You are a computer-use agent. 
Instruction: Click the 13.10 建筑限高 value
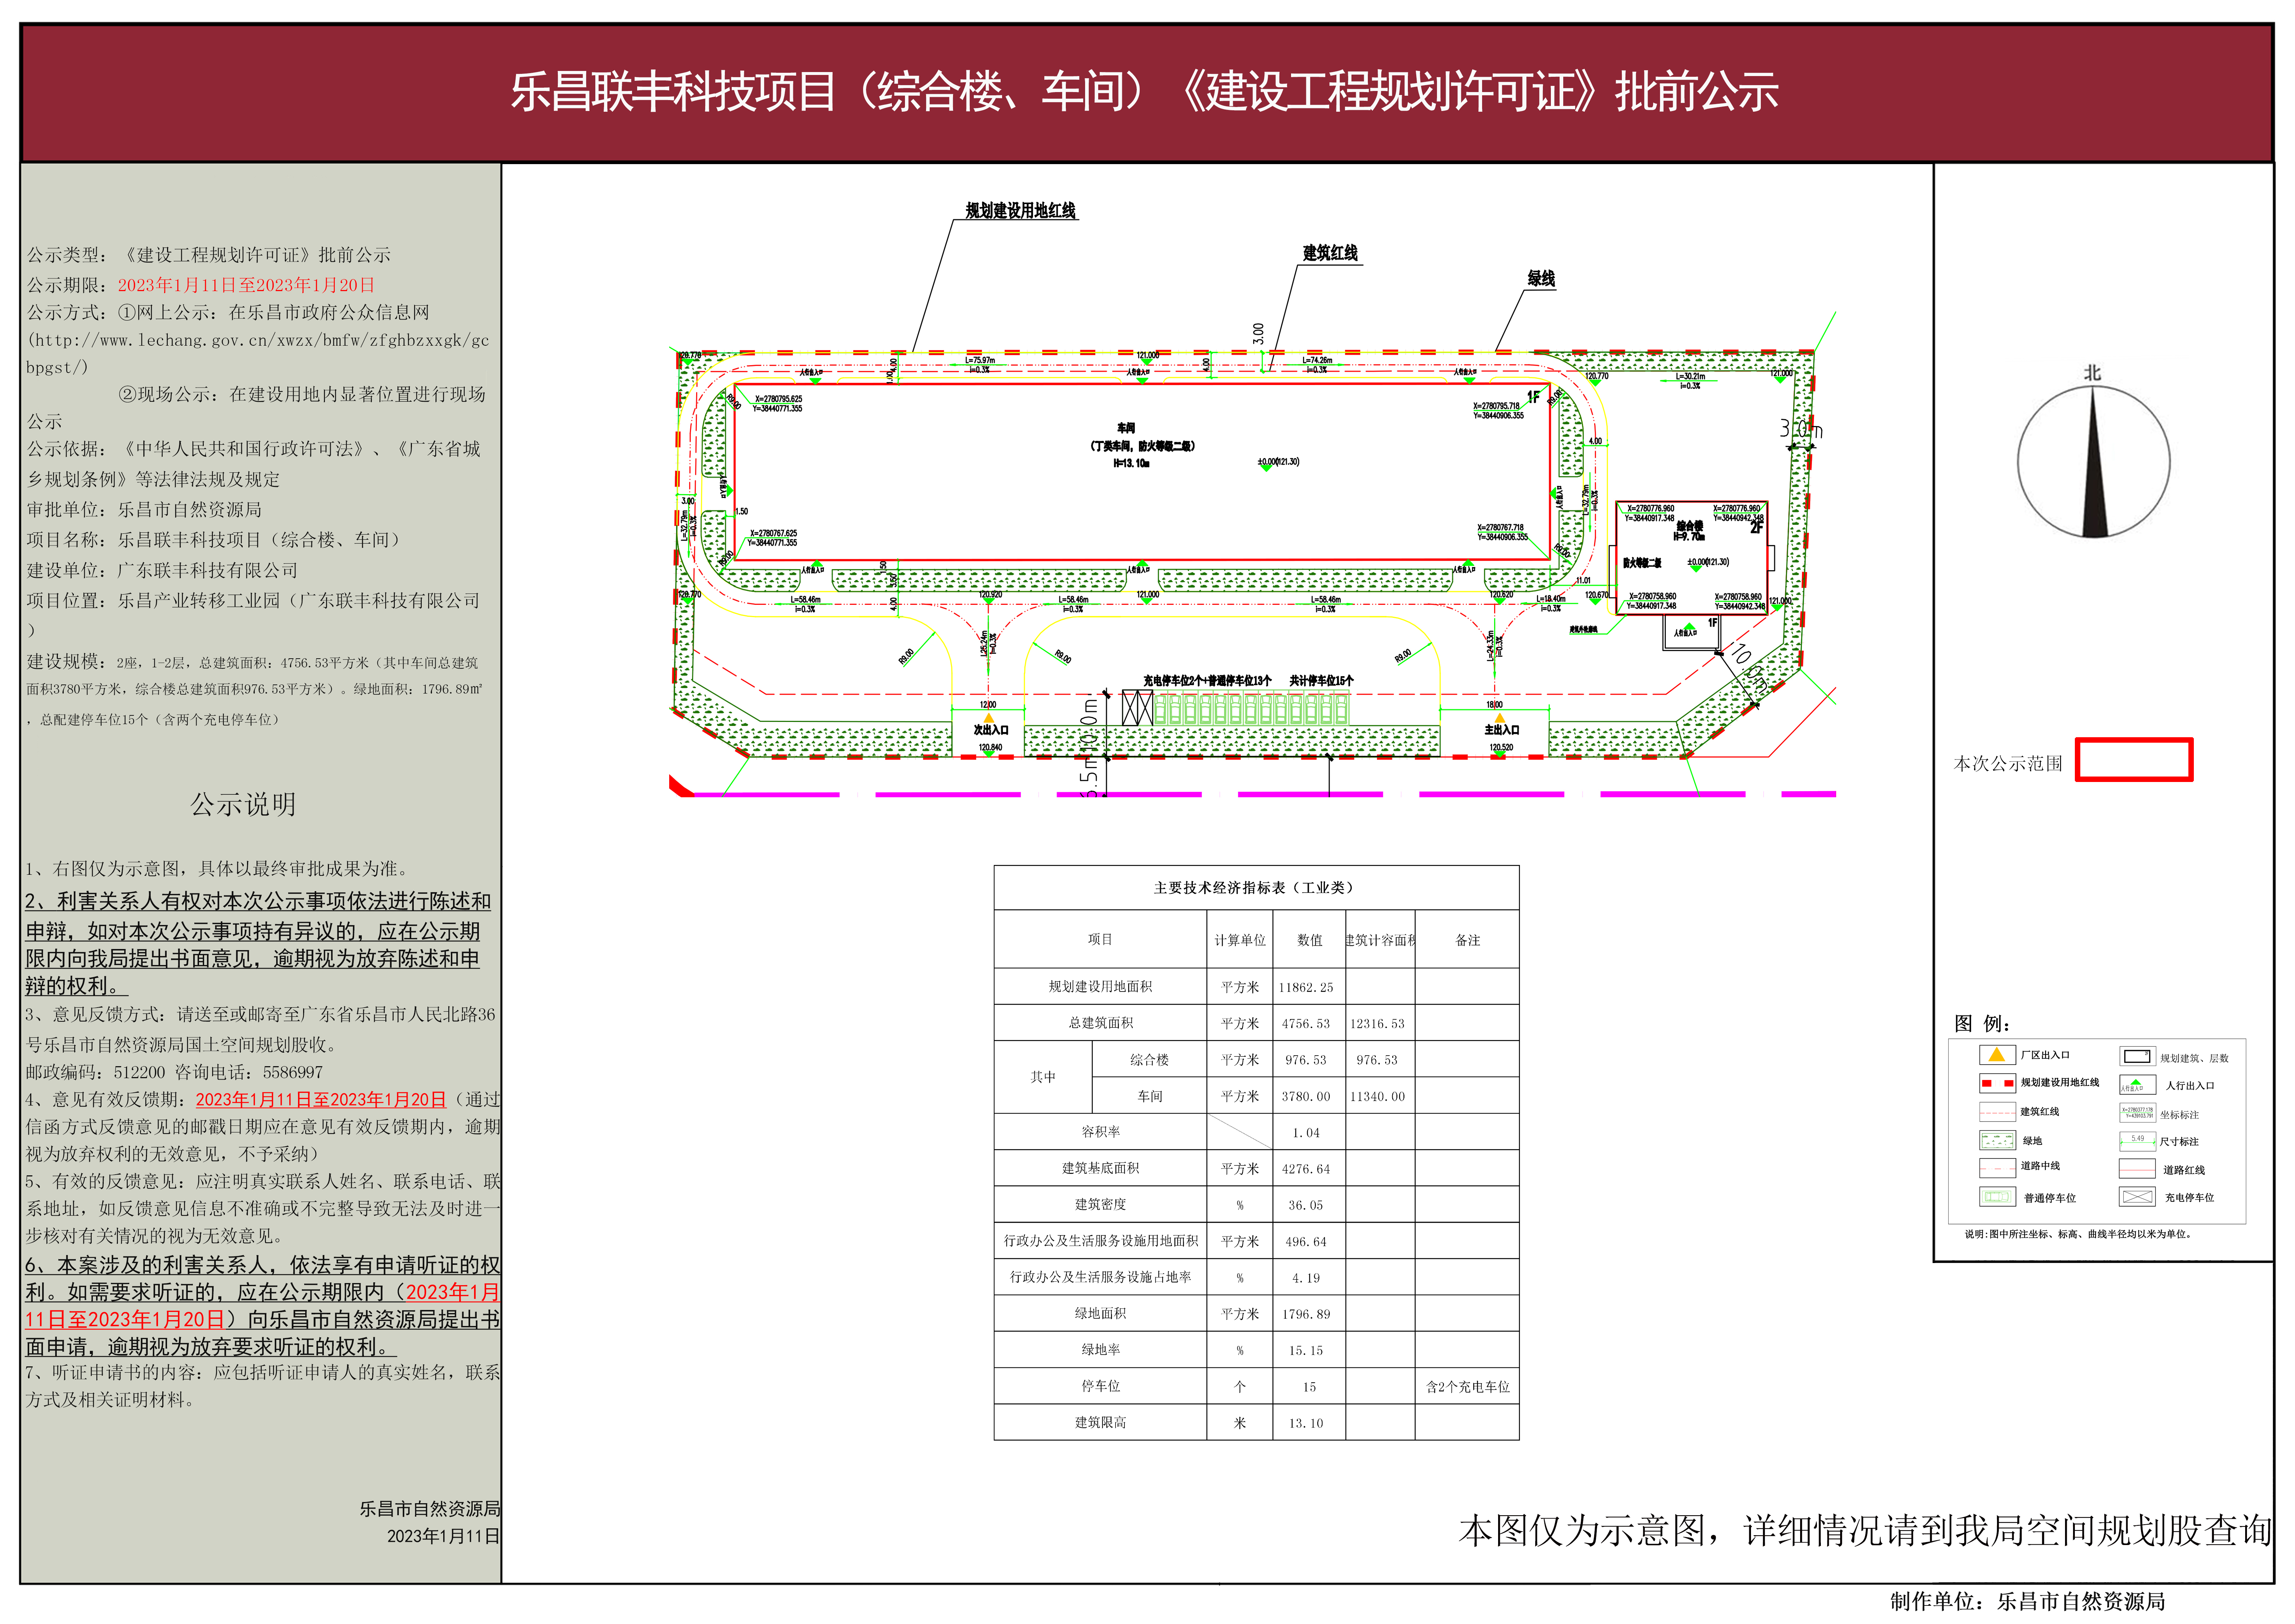coord(1306,1423)
